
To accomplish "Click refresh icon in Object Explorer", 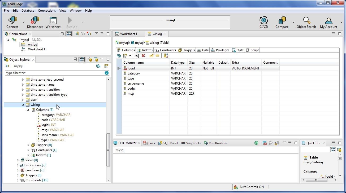I will click(98, 66).
